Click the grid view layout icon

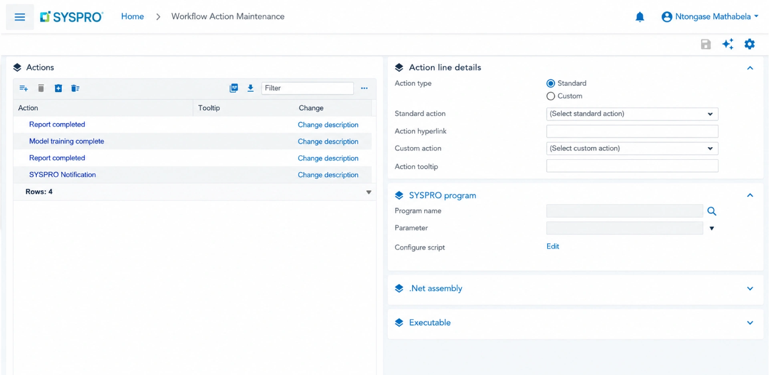click(x=234, y=88)
